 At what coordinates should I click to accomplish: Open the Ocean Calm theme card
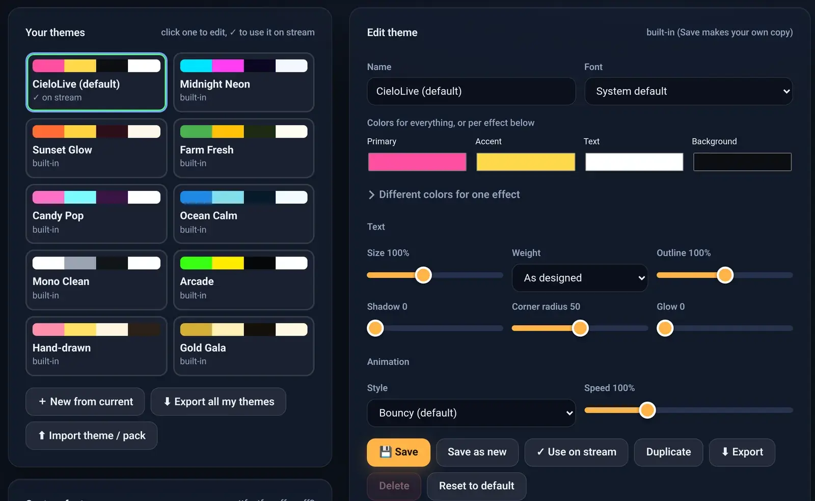243,214
